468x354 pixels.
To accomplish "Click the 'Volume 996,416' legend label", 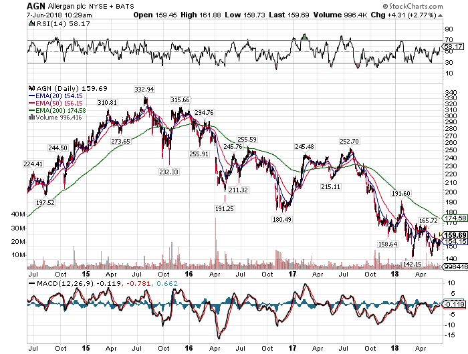I will 59,117.
